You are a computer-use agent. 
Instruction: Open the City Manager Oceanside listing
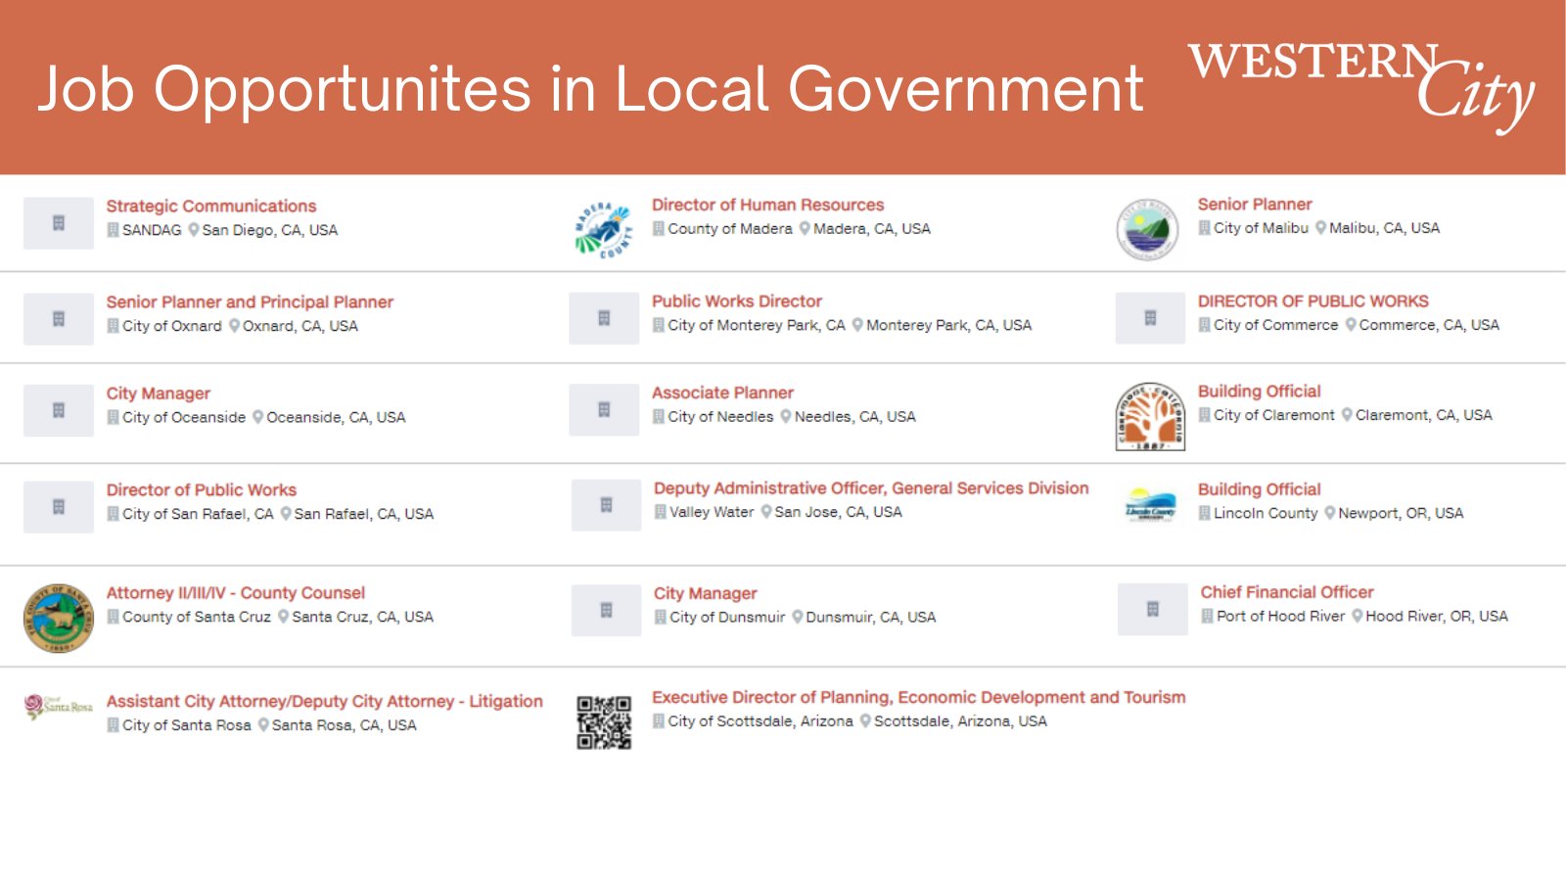tap(159, 393)
